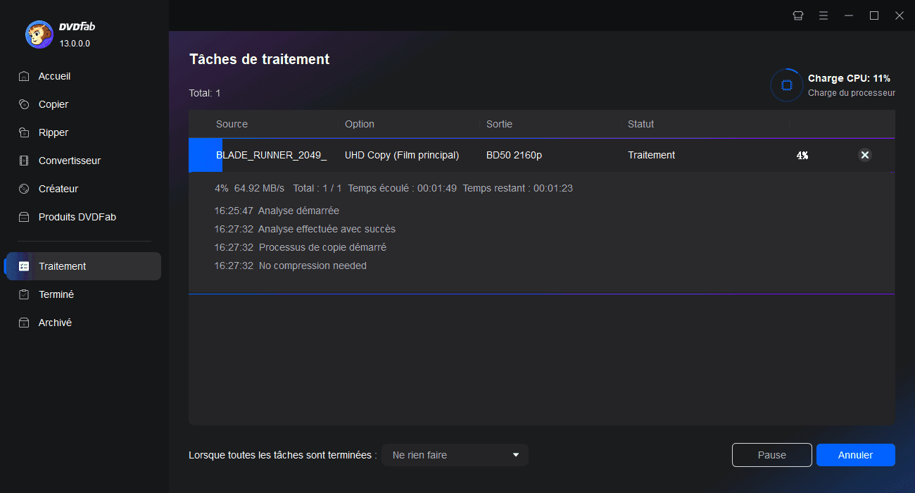Click the Copier disc icon
Screen dimensions: 915x493
(24, 104)
